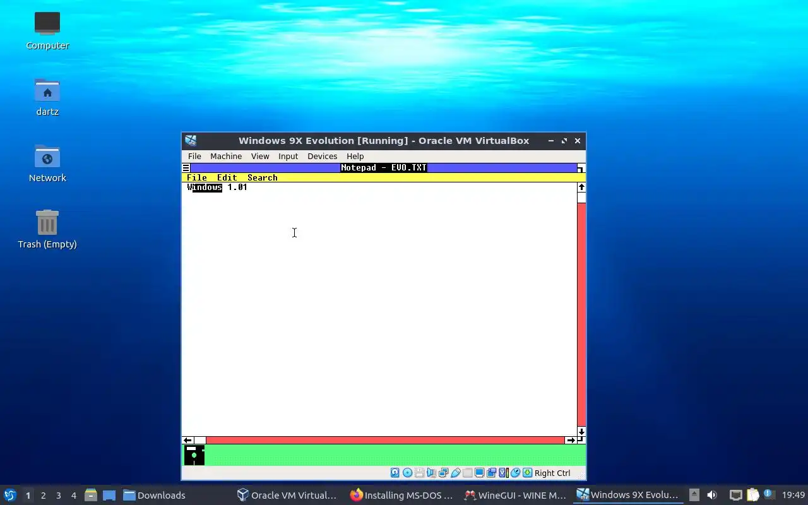Click the optical disc icon in VirtualBox status bar
This screenshot has width=808, height=505.
coord(407,473)
